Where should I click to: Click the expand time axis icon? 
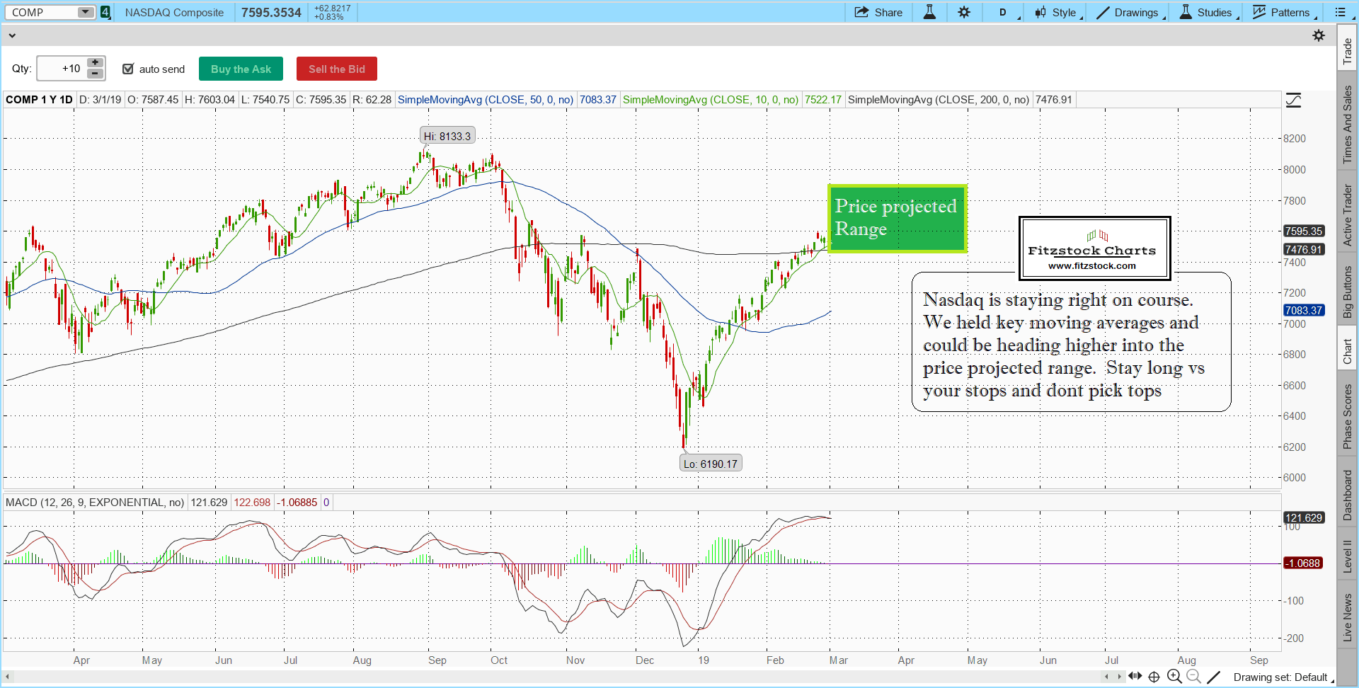click(1135, 676)
